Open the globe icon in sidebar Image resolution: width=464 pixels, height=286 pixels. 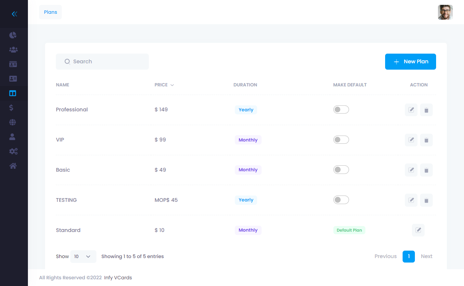(13, 122)
